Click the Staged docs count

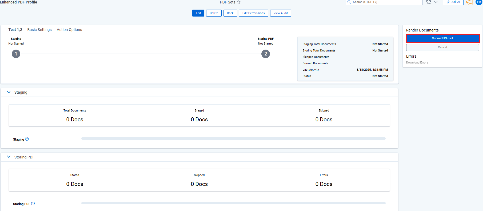tap(199, 120)
